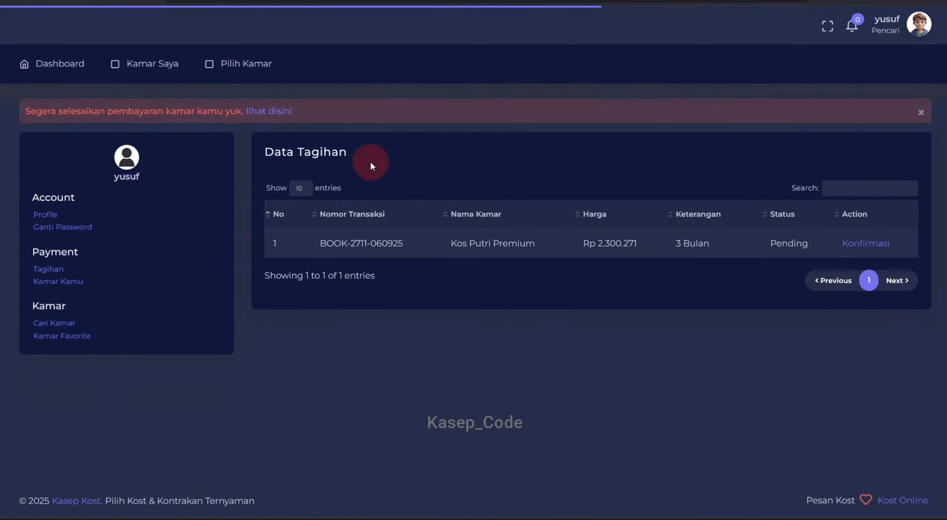The height and width of the screenshot is (520, 947).
Task: Click the Pilih Kamar square icon
Action: [x=209, y=64]
